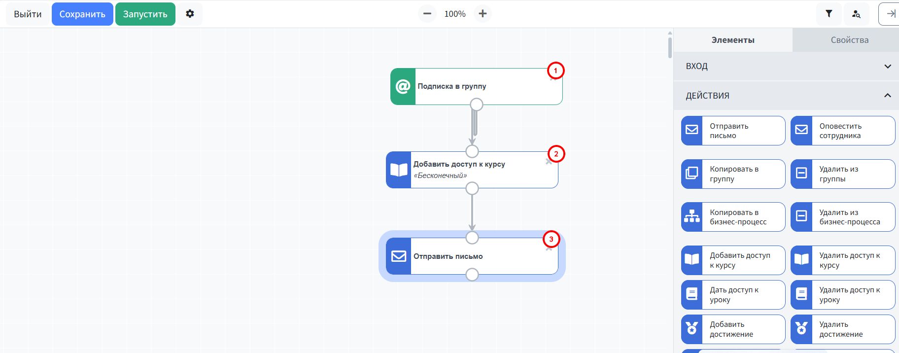
Task: Expand the ВХОД section
Action: click(x=787, y=66)
